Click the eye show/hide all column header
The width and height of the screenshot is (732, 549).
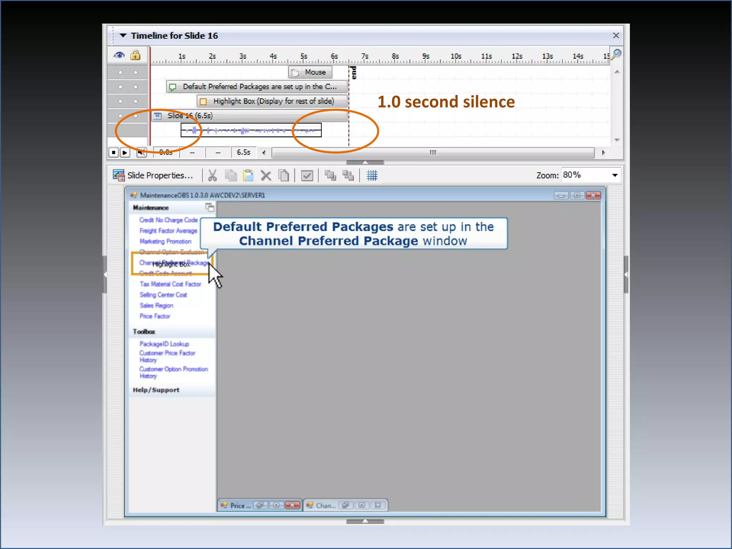pos(119,55)
